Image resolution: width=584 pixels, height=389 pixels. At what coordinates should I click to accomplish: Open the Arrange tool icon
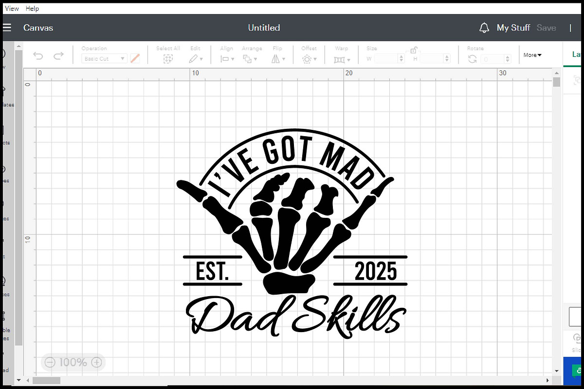(x=247, y=59)
